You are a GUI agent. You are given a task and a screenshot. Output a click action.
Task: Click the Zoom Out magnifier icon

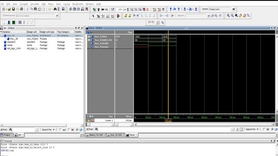[x=232, y=16]
